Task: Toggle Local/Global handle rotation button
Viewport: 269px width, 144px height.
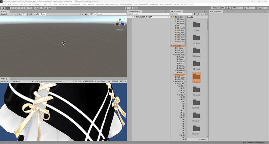Action: point(47,8)
